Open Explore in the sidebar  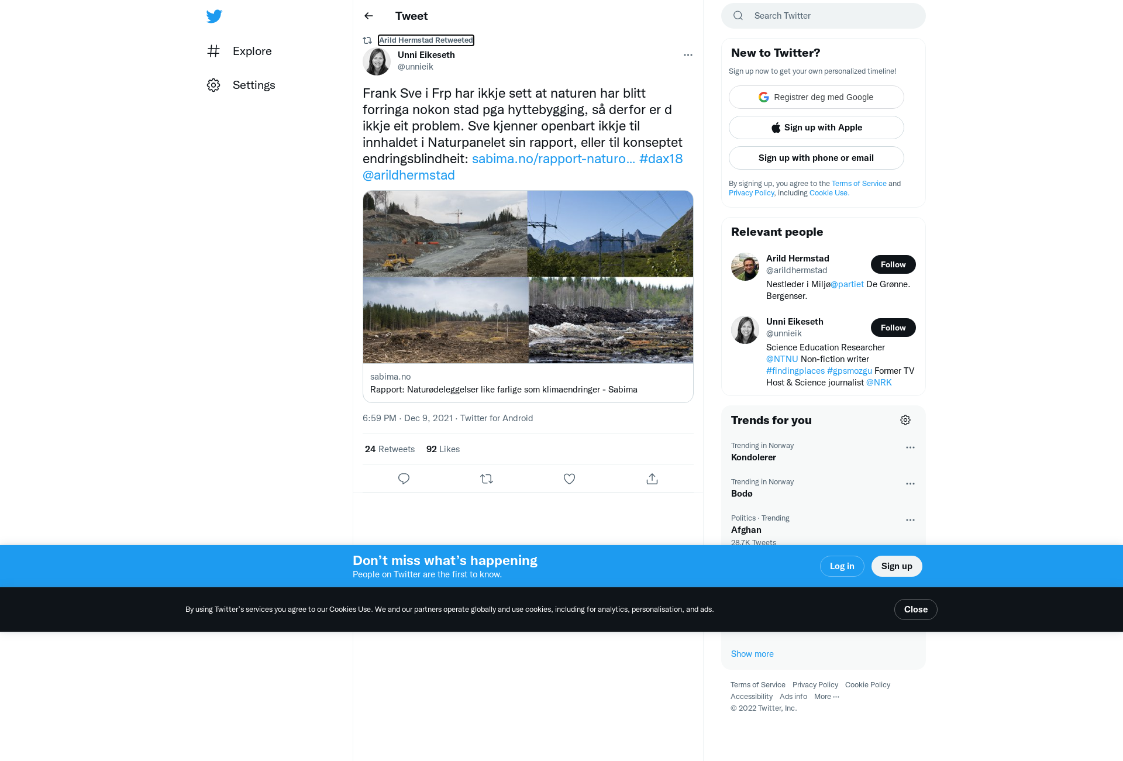(x=239, y=51)
